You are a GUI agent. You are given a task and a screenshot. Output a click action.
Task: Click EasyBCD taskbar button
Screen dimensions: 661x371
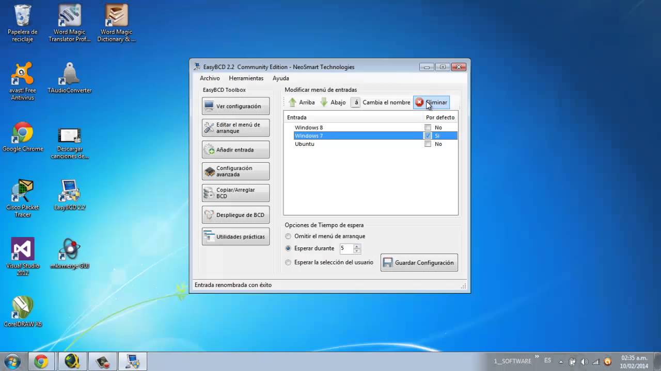(133, 362)
